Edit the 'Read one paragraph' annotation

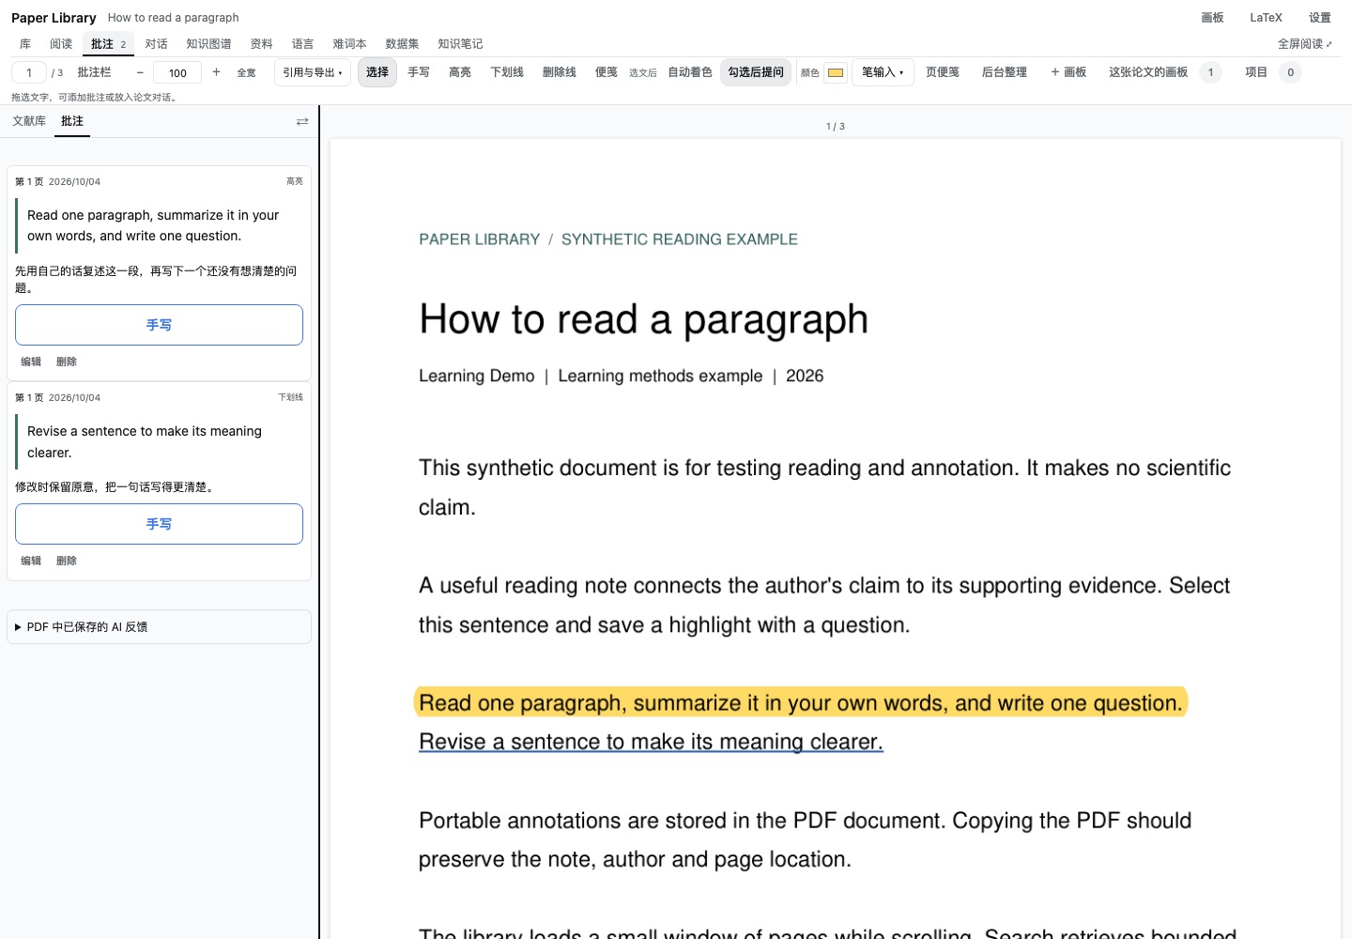coord(31,362)
